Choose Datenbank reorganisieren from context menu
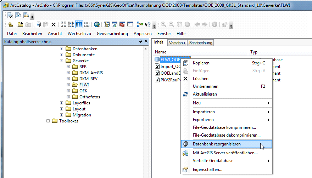 tap(217, 144)
